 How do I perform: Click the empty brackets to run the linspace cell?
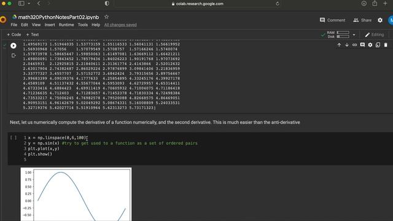tap(14, 138)
